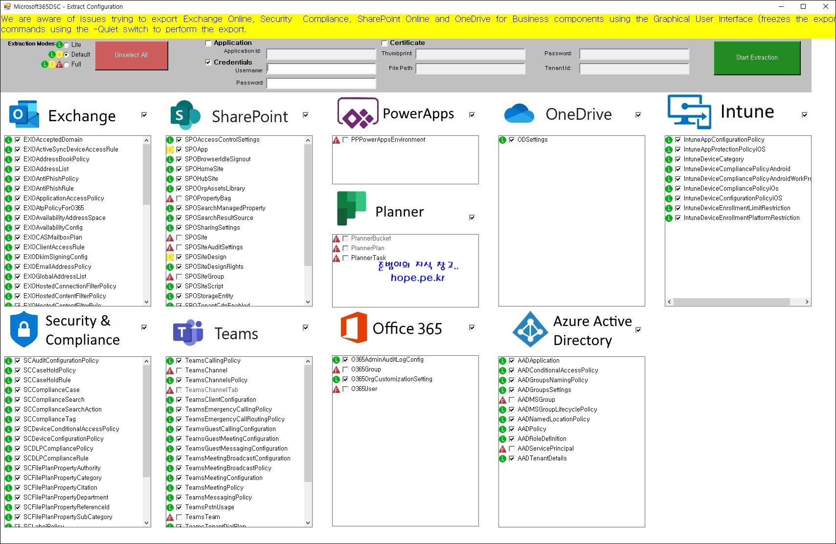Click Unselect All button
The height and width of the screenshot is (544, 836).
click(x=131, y=55)
